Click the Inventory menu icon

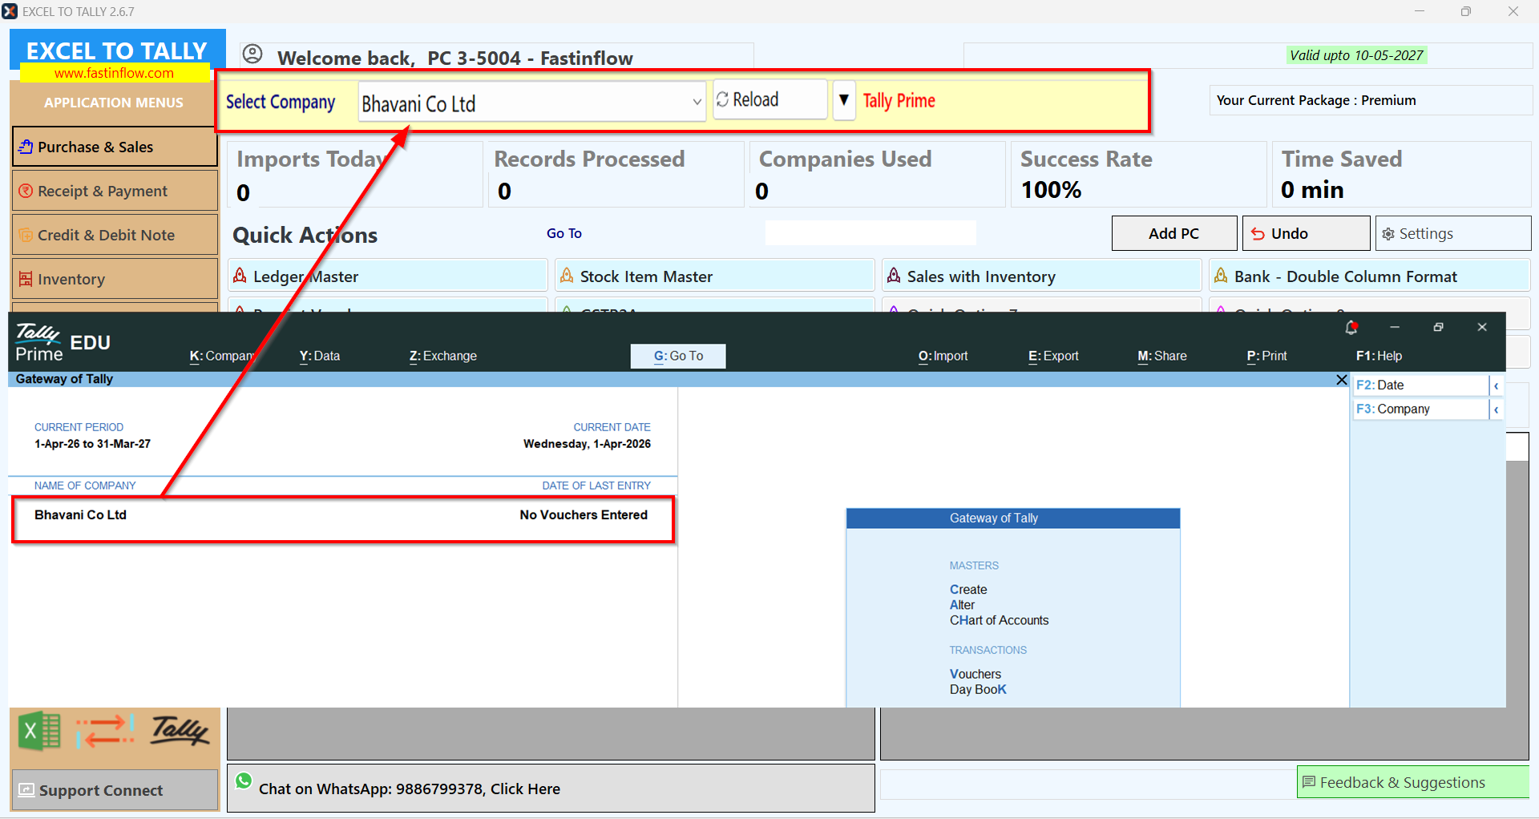pos(26,279)
